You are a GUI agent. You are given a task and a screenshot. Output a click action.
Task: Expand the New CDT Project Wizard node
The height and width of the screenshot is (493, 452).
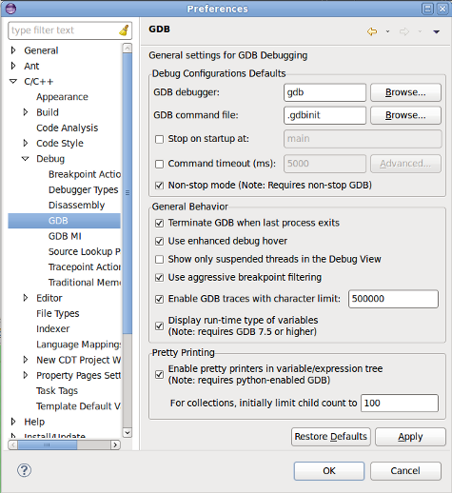coord(26,360)
